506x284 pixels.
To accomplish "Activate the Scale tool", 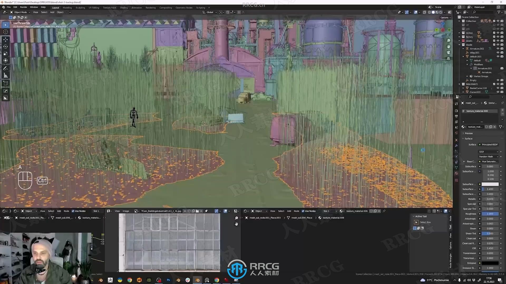I will coord(6,53).
